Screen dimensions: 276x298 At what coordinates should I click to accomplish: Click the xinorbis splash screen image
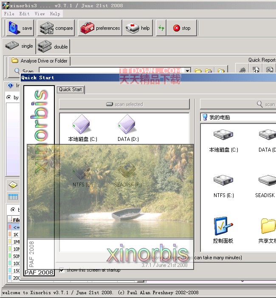(x=110, y=206)
